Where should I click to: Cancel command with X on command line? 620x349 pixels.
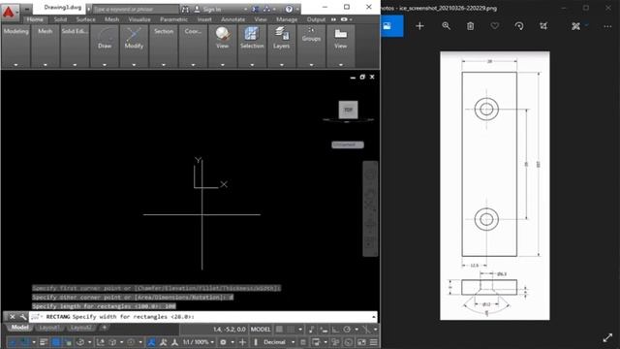13,317
